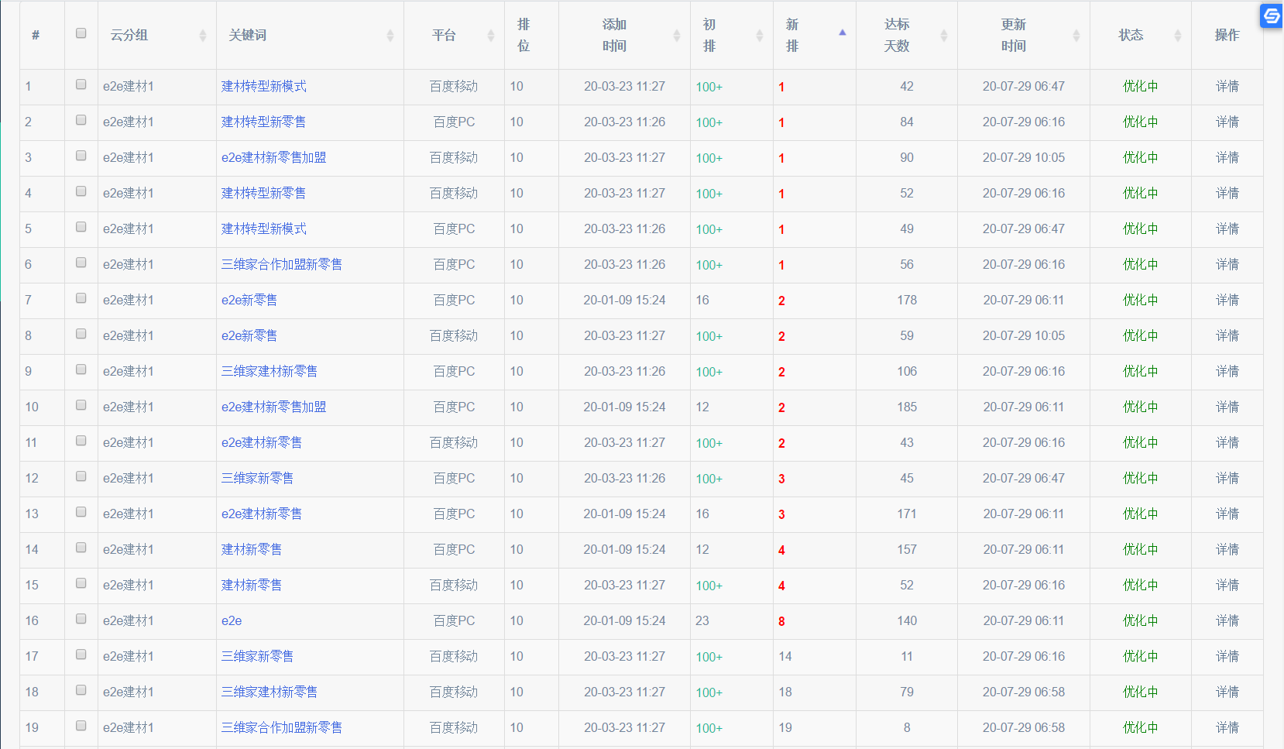1284x749 pixels.
Task: Sort by 达标天数 column sort icon
Action: (x=943, y=36)
